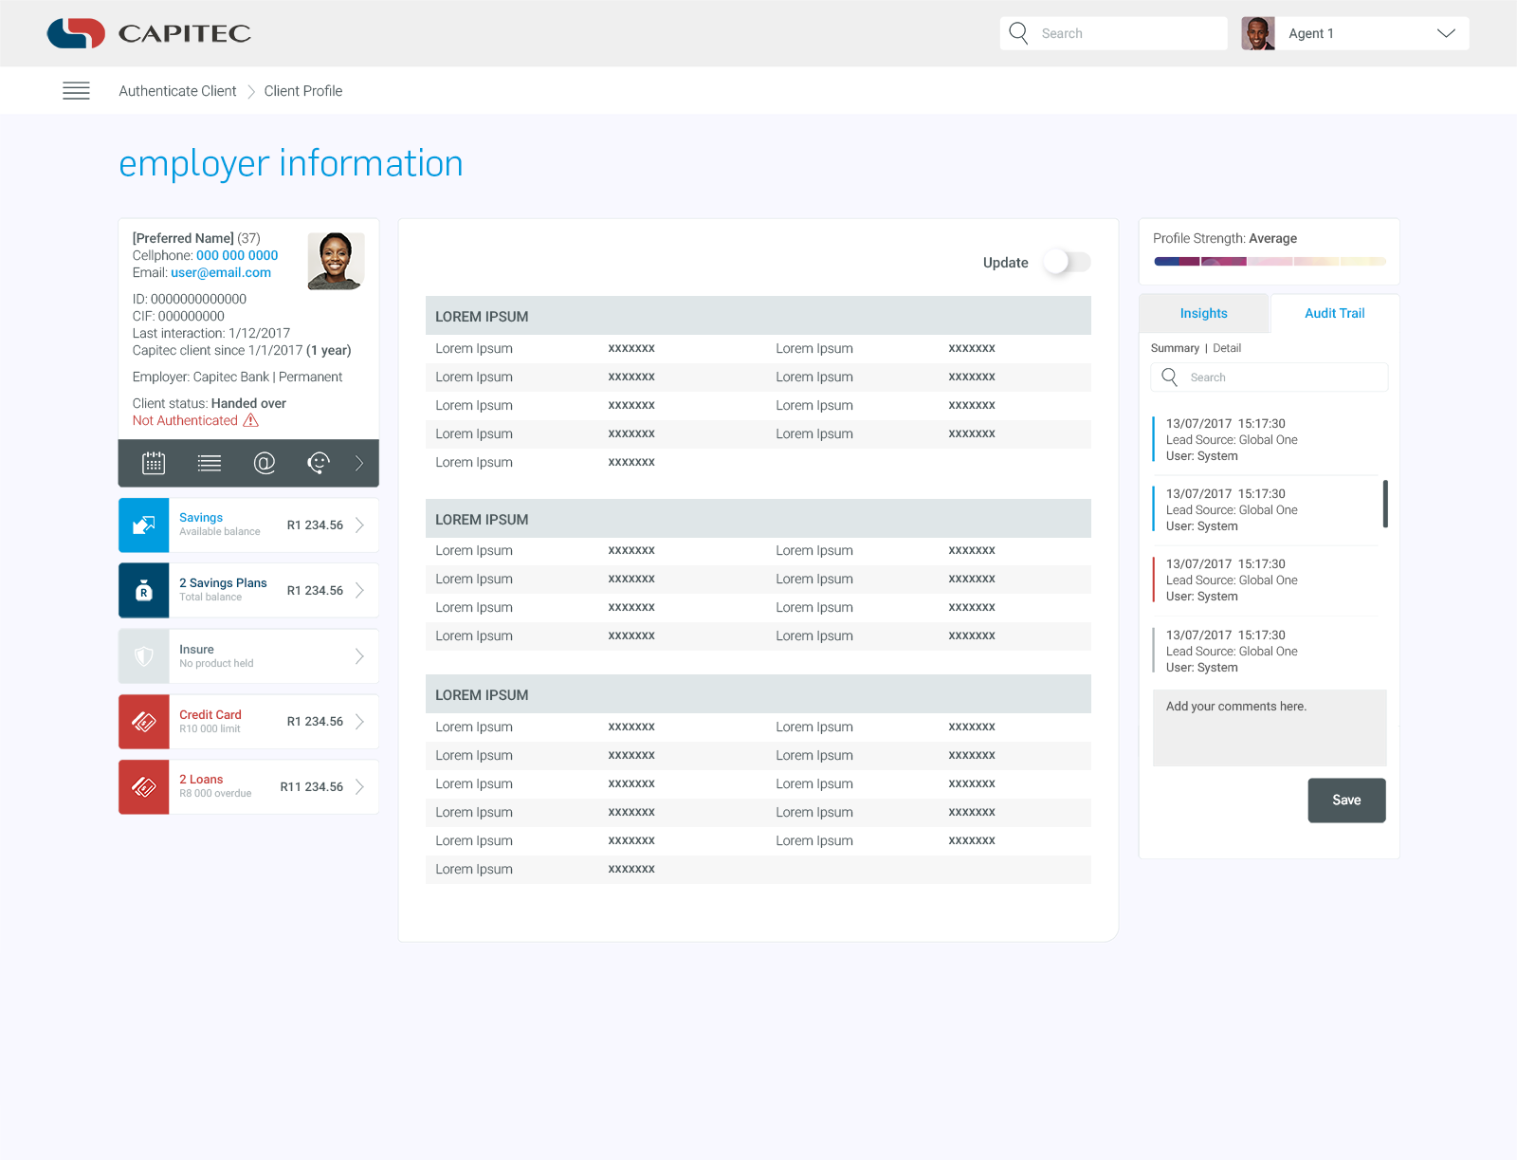Image resolution: width=1517 pixels, height=1160 pixels.
Task: Click the support headset face icon
Action: [x=319, y=463]
